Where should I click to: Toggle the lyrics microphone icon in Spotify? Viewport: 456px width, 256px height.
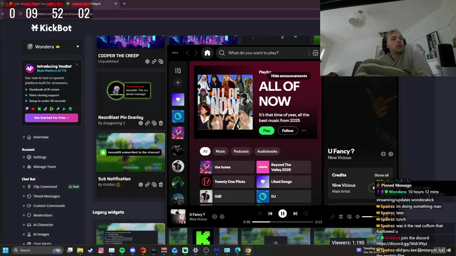pos(332,217)
